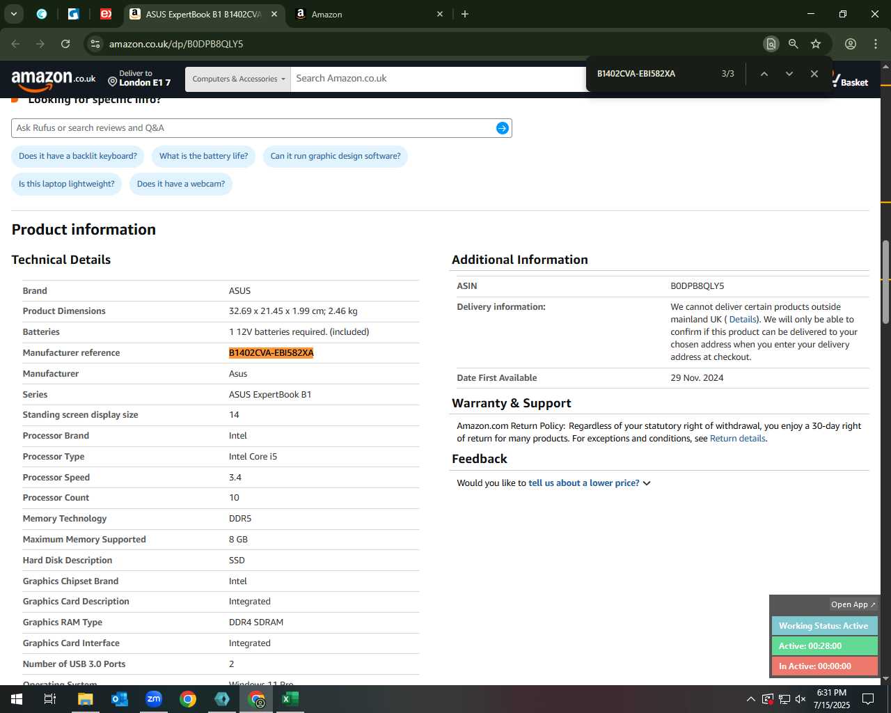Click the Active 00:28:00 timer
This screenshot has height=713, width=891.
[x=824, y=646]
